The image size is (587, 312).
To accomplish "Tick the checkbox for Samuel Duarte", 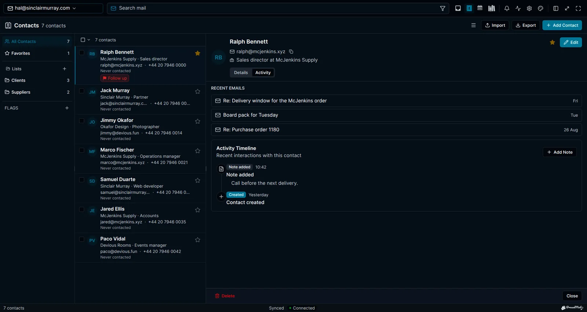I will pos(82,180).
